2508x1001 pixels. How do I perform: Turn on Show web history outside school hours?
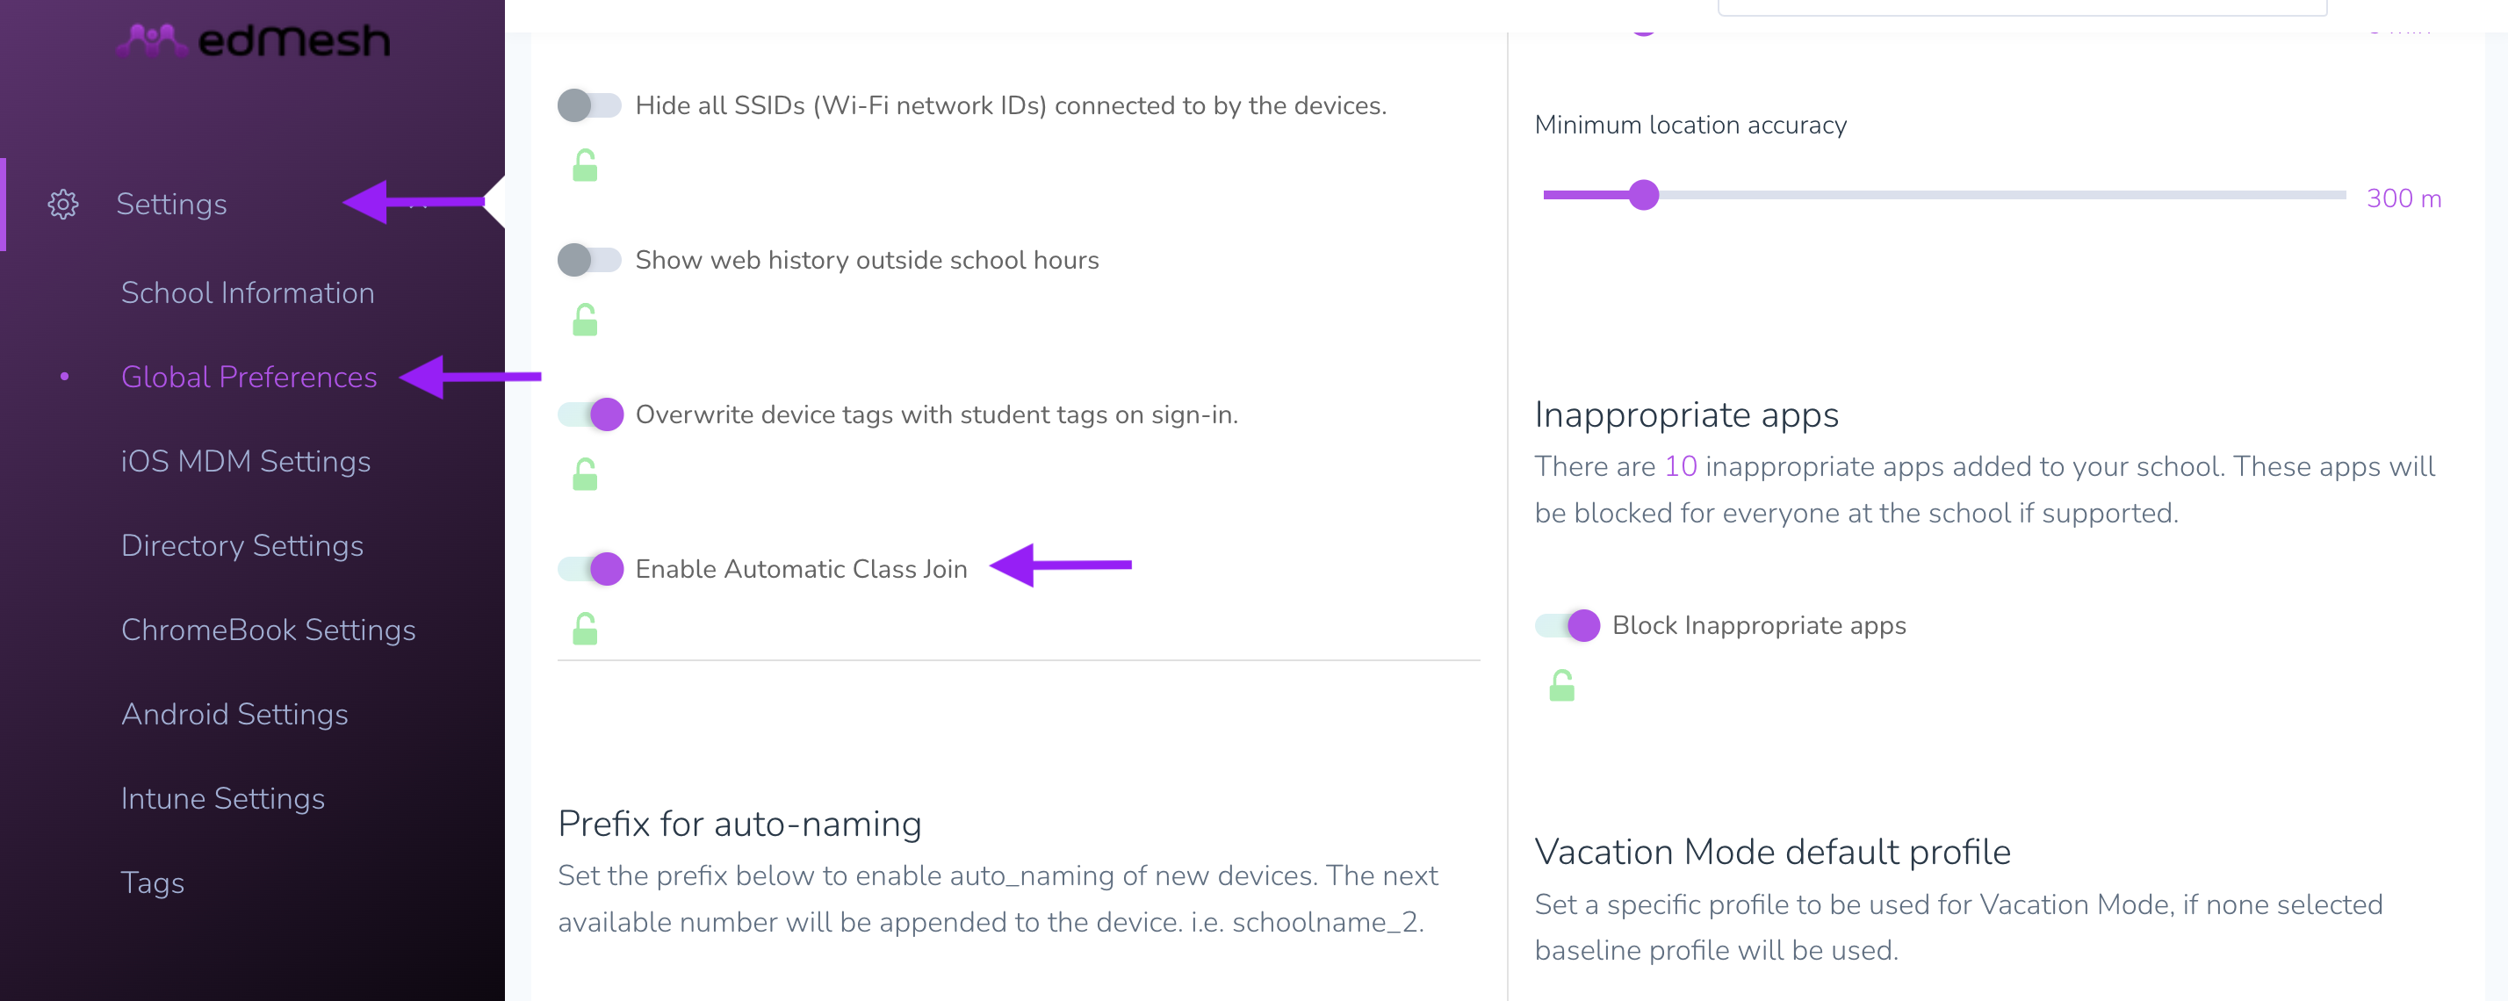589,260
